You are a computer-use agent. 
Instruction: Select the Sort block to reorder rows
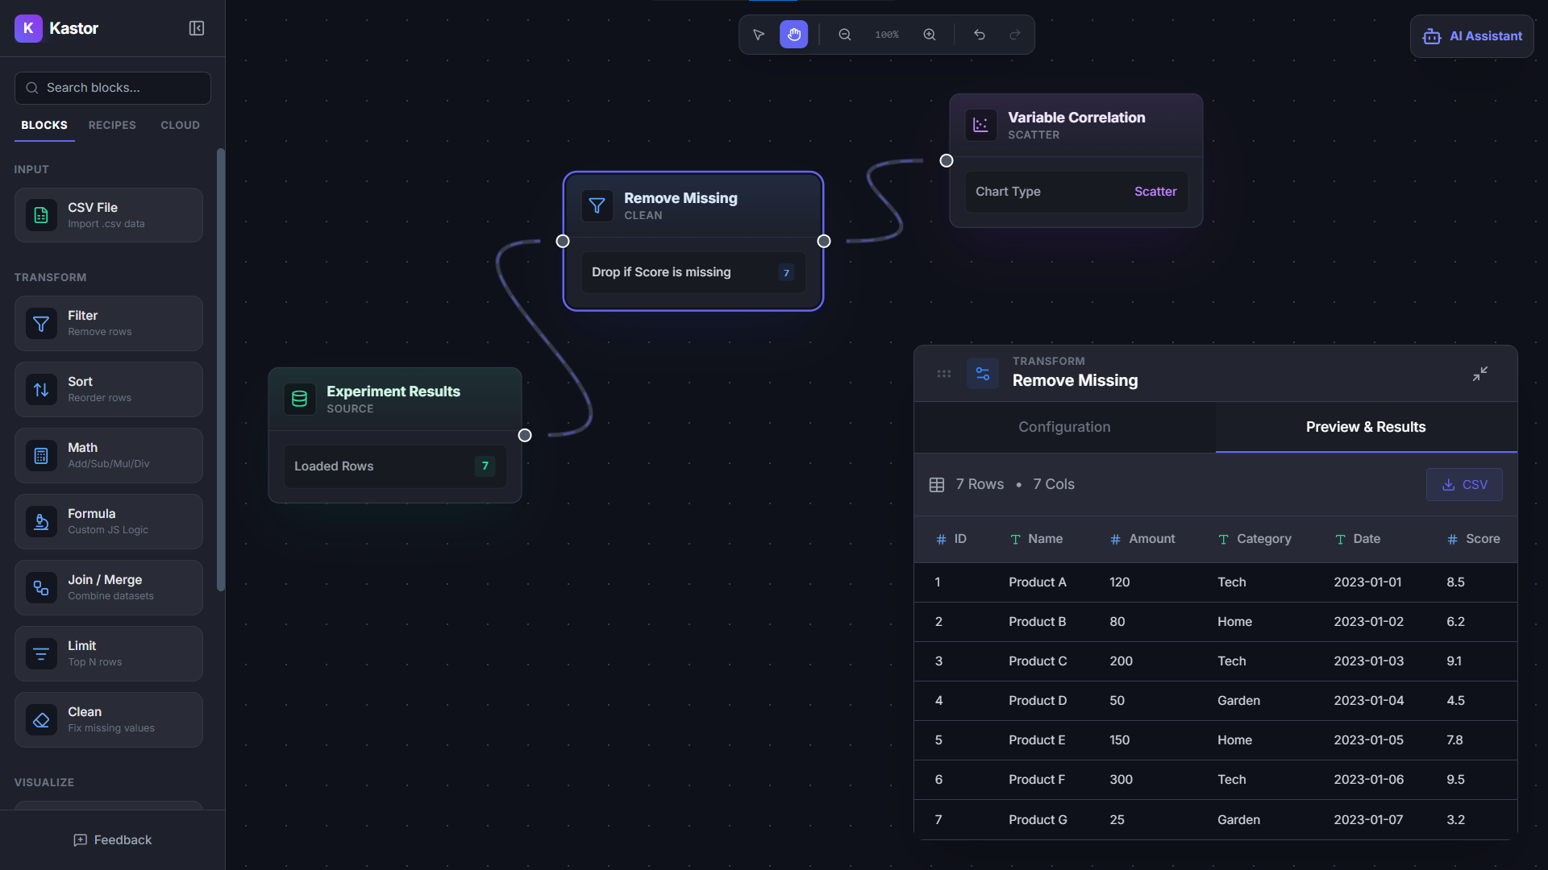[x=108, y=389]
